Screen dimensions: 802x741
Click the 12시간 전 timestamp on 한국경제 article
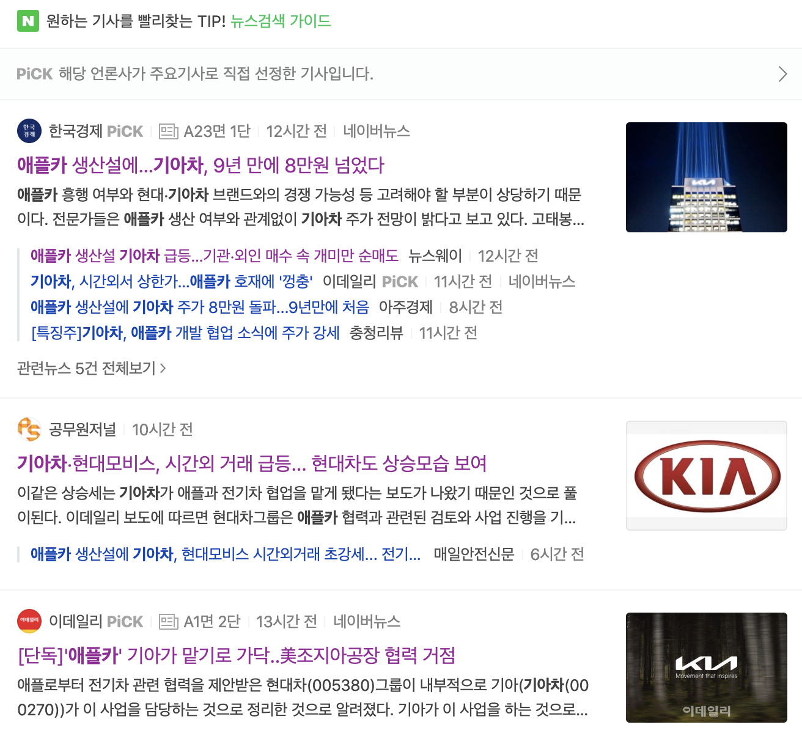pos(296,131)
